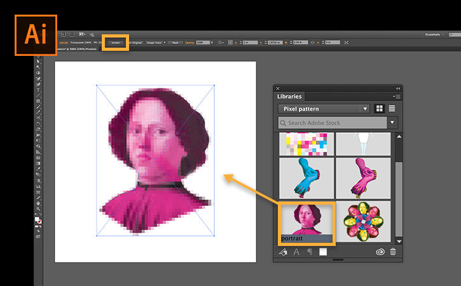Add paragraph style to library
The height and width of the screenshot is (286, 461).
[x=309, y=252]
